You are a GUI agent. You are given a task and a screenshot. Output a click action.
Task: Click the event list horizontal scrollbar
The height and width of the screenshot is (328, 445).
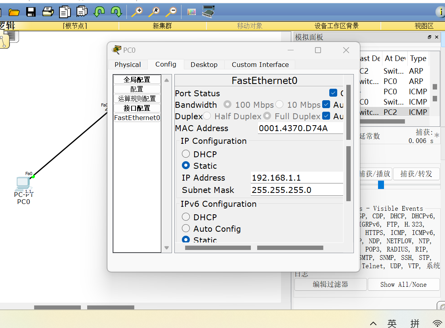(382, 122)
